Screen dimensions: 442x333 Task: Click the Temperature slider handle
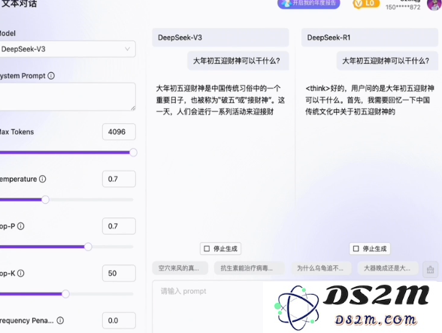point(45,200)
